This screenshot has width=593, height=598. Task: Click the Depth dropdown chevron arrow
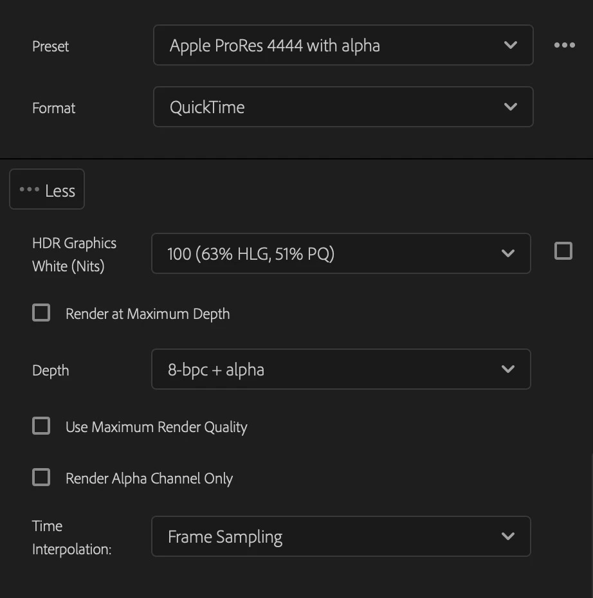tap(508, 369)
